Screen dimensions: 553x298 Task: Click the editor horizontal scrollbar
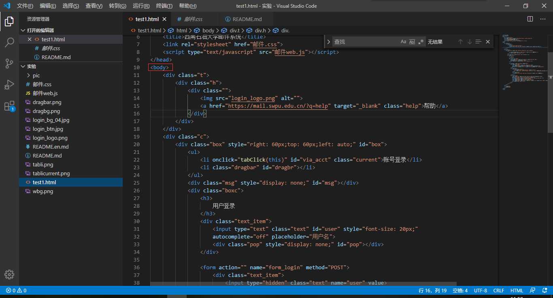(x=303, y=284)
